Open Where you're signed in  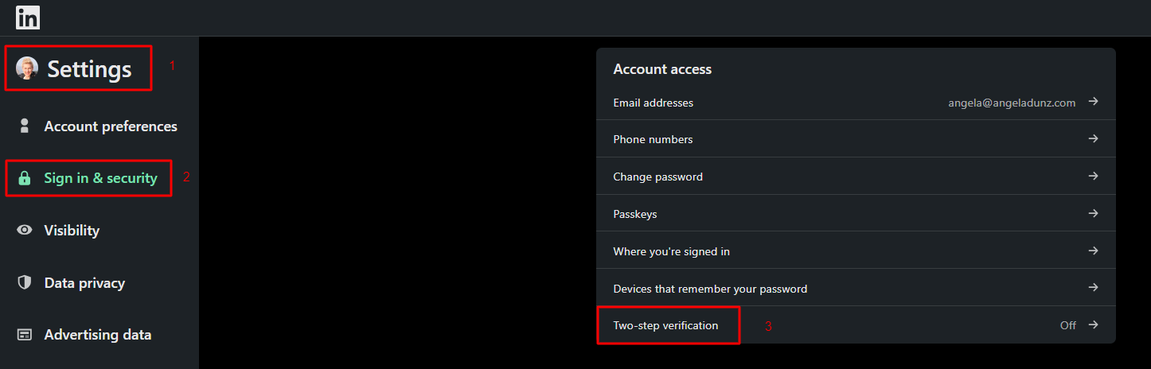(856, 251)
